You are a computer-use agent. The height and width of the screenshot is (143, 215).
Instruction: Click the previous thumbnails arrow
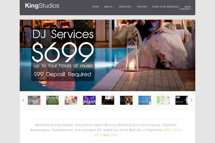23,100
